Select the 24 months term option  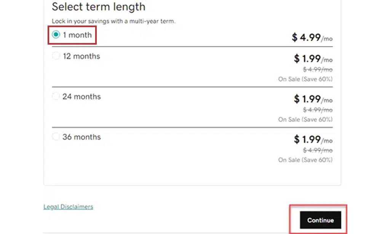56,96
